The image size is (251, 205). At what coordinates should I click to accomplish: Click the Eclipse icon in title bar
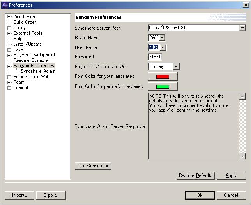pyautogui.click(x=5, y=5)
